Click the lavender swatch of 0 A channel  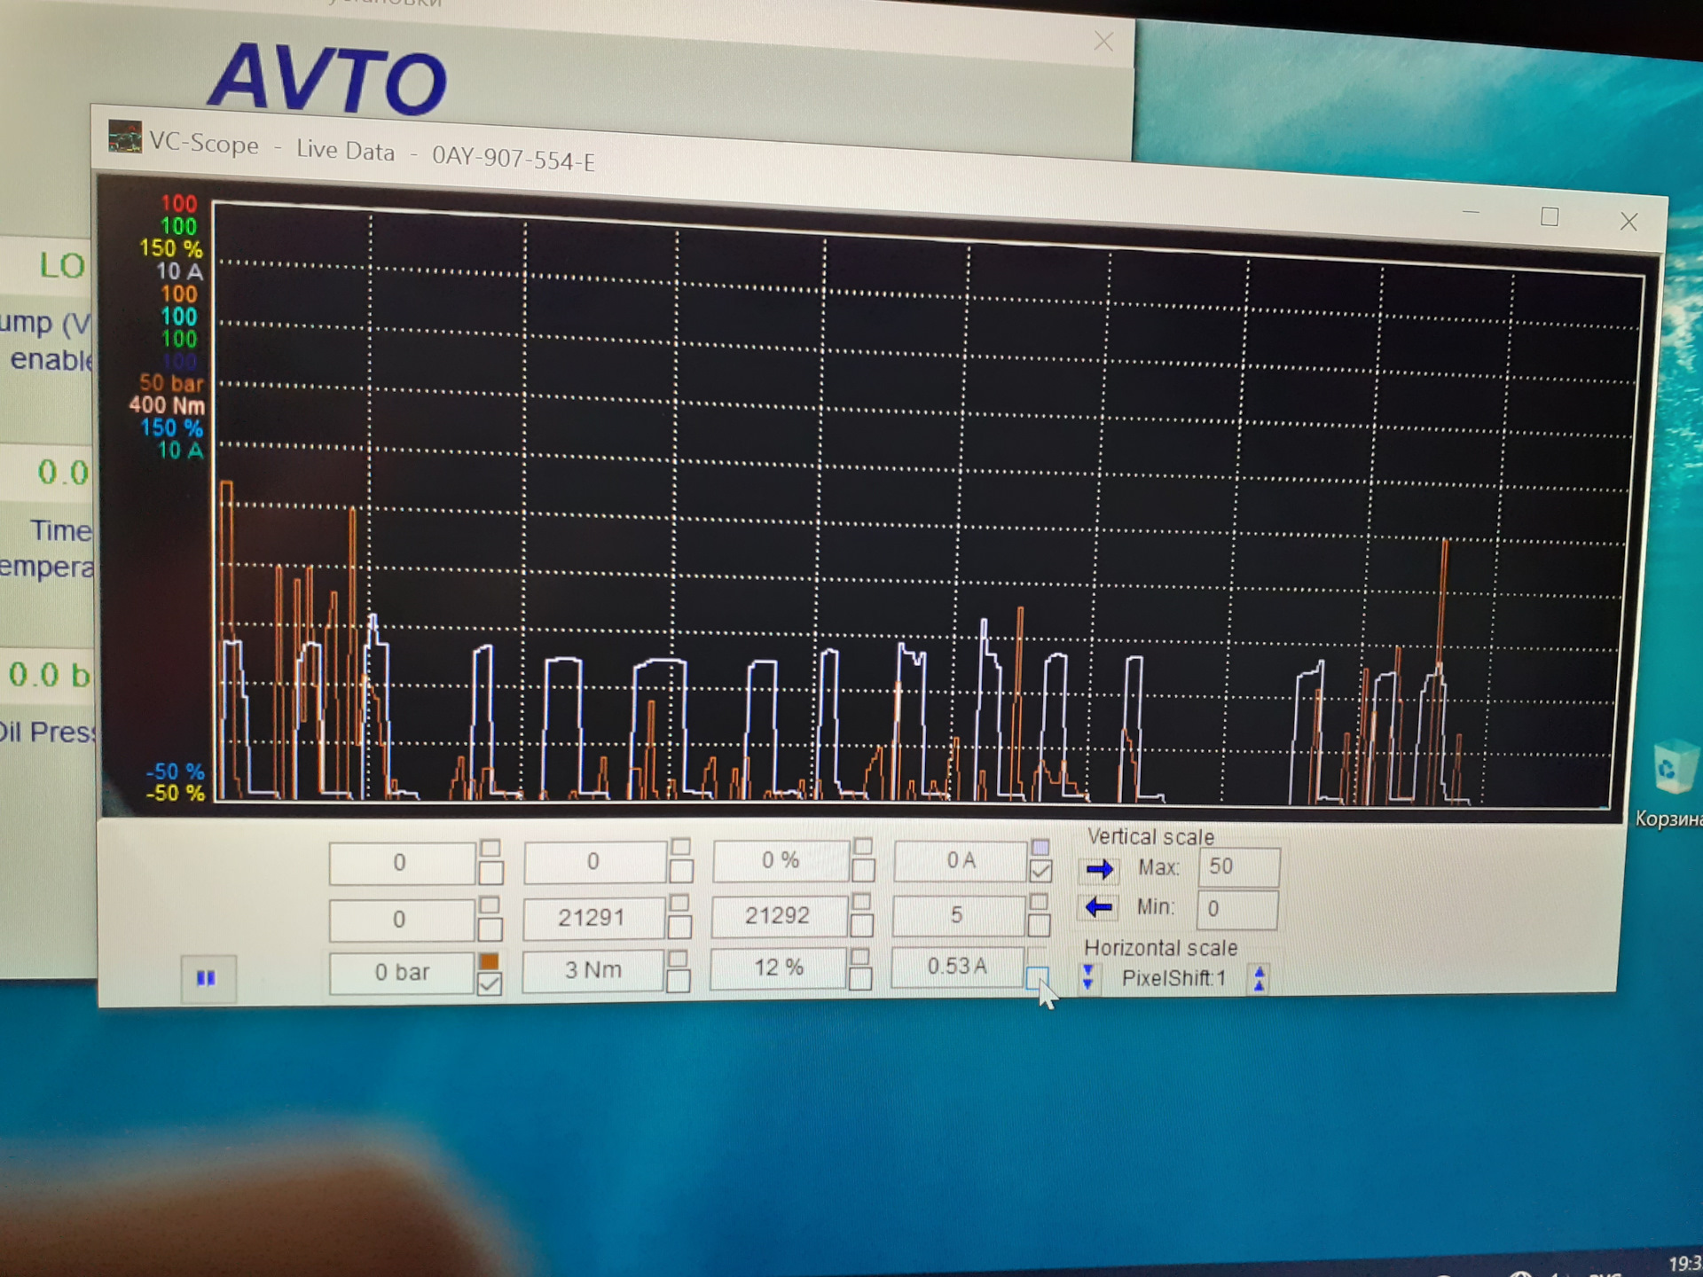(x=1040, y=848)
